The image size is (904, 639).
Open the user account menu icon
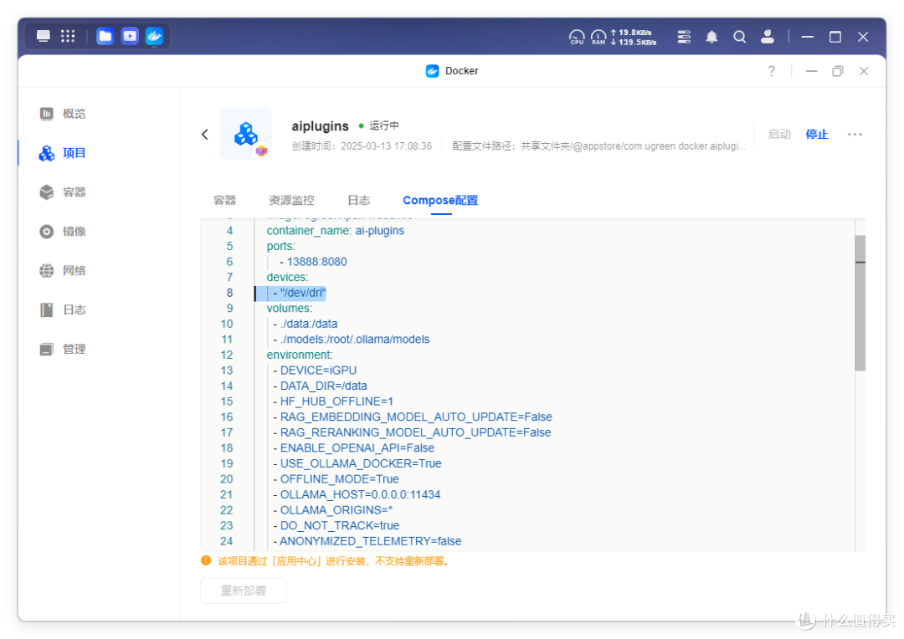tap(768, 37)
